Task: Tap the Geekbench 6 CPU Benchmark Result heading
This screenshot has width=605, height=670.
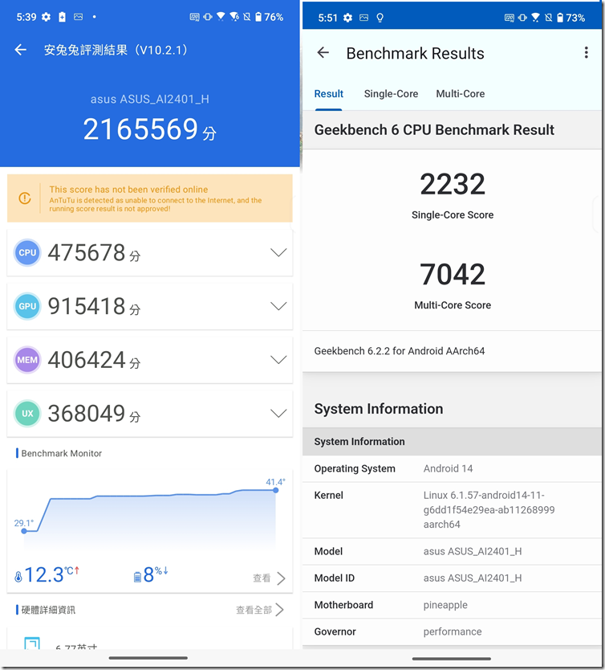Action: 434,129
